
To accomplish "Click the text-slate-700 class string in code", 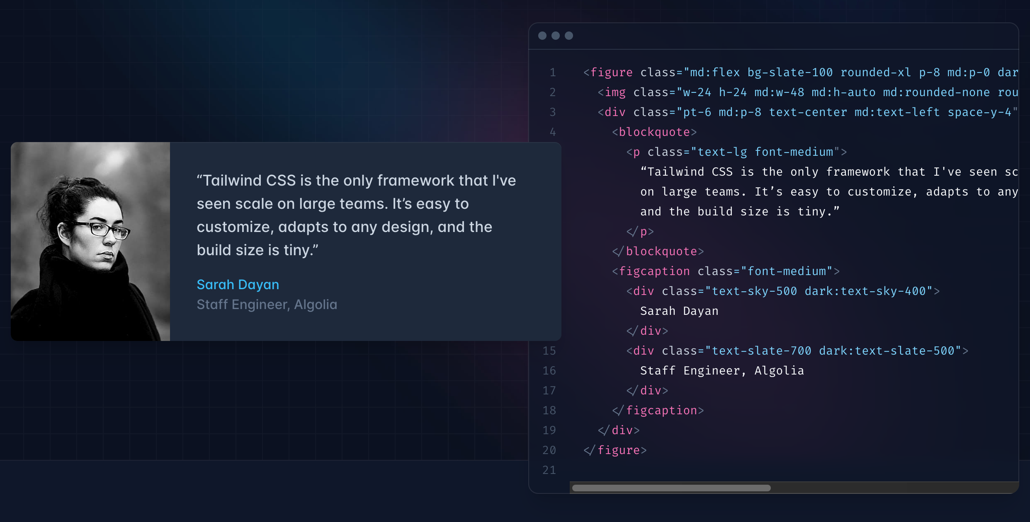I will pyautogui.click(x=761, y=351).
